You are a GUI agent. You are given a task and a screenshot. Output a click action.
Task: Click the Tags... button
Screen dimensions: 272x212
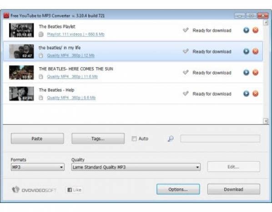pos(98,139)
